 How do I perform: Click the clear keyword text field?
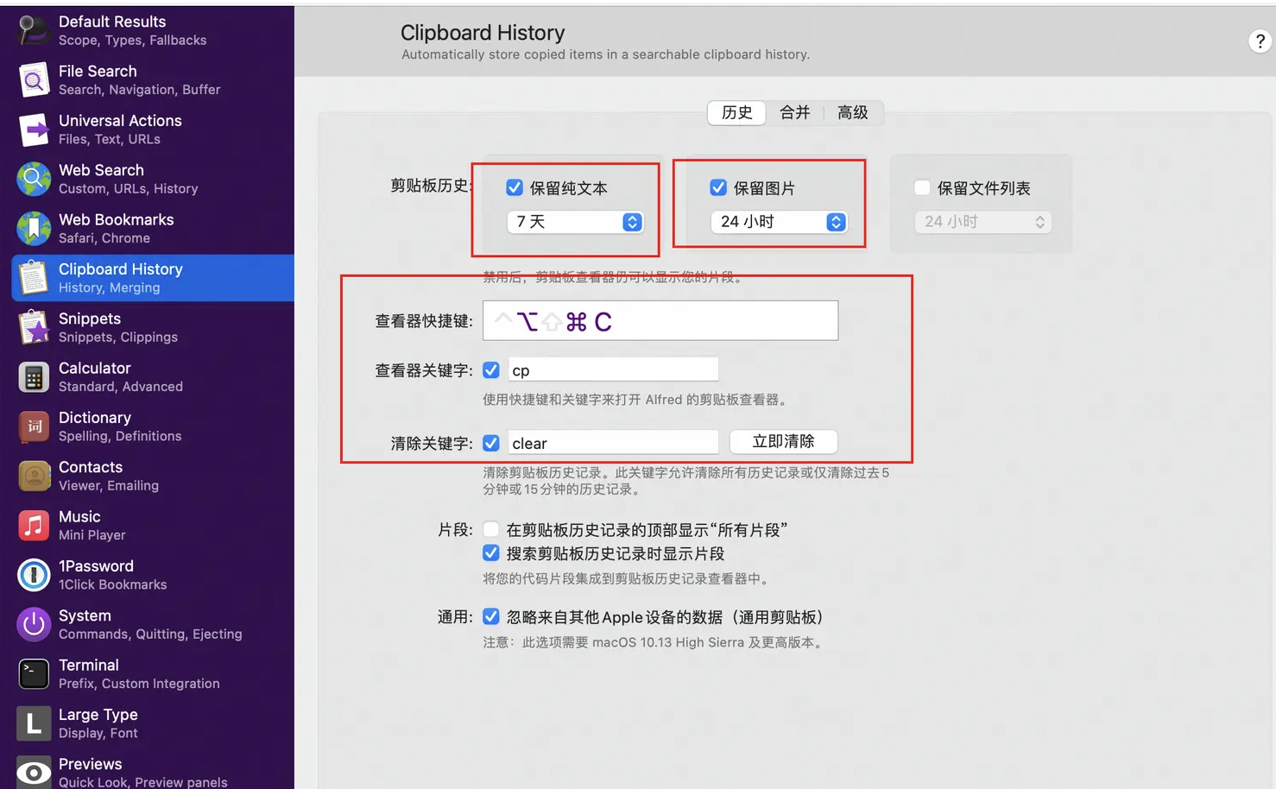(x=613, y=442)
